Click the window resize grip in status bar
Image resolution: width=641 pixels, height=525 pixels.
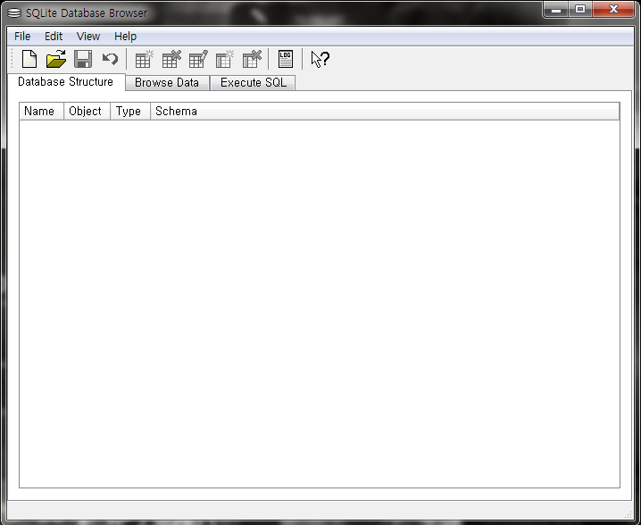click(x=629, y=514)
